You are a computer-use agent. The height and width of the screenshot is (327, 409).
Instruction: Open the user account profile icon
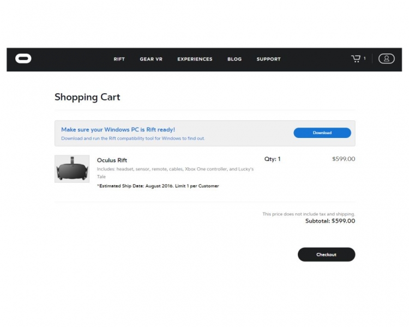[x=386, y=59]
